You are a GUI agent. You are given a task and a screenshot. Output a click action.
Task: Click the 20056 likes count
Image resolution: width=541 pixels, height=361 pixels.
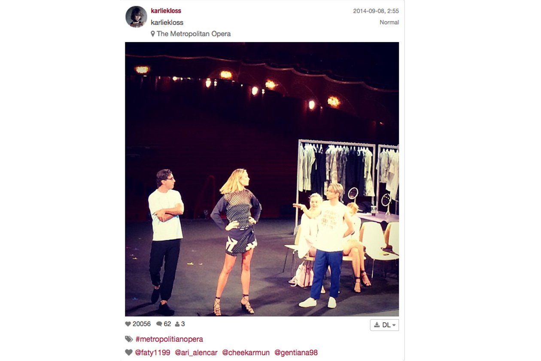pos(142,324)
